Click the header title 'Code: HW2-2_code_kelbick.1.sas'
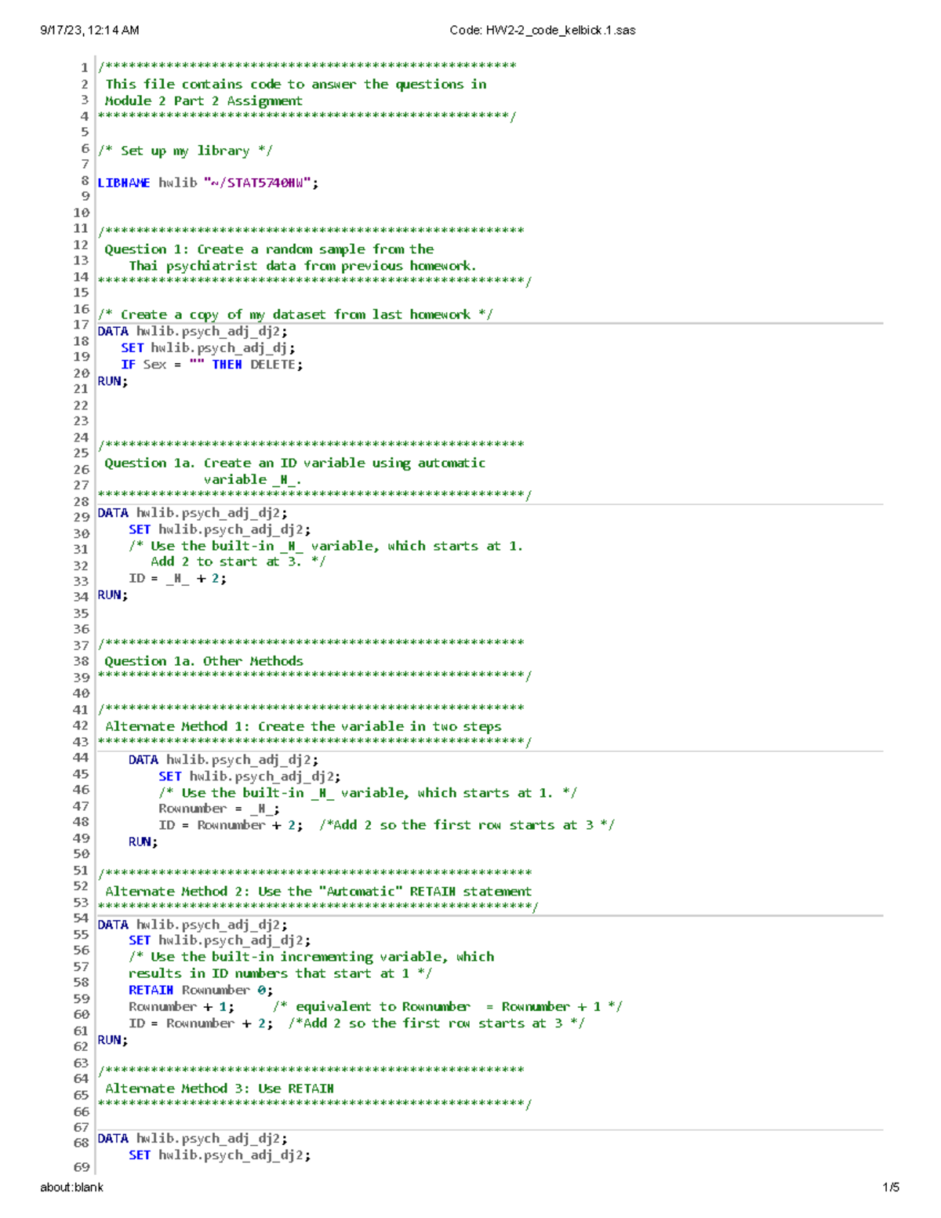The height and width of the screenshot is (1218, 941). 542,31
